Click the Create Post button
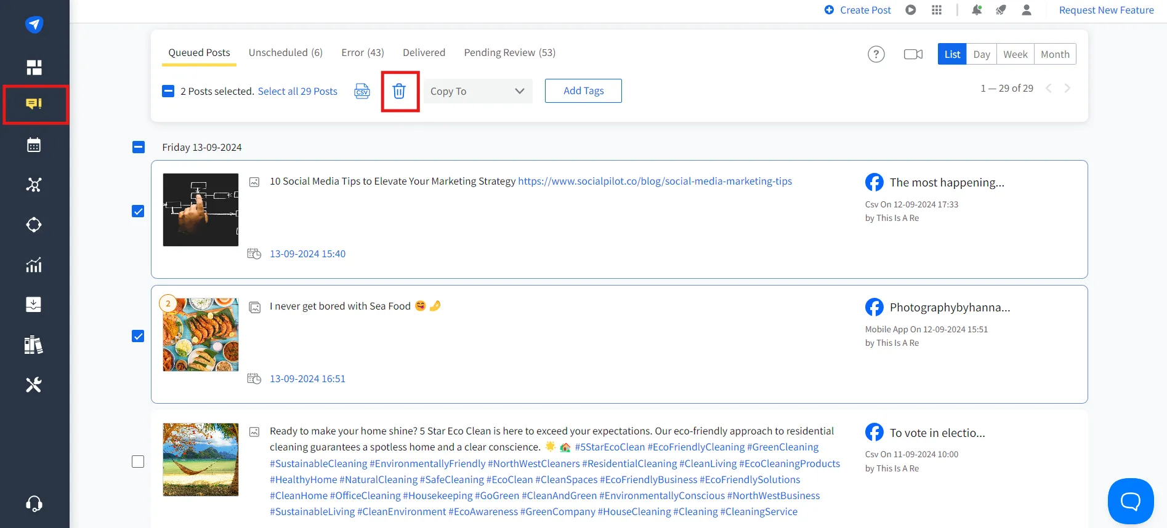Screen dimensions: 1167x528 click(x=858, y=10)
